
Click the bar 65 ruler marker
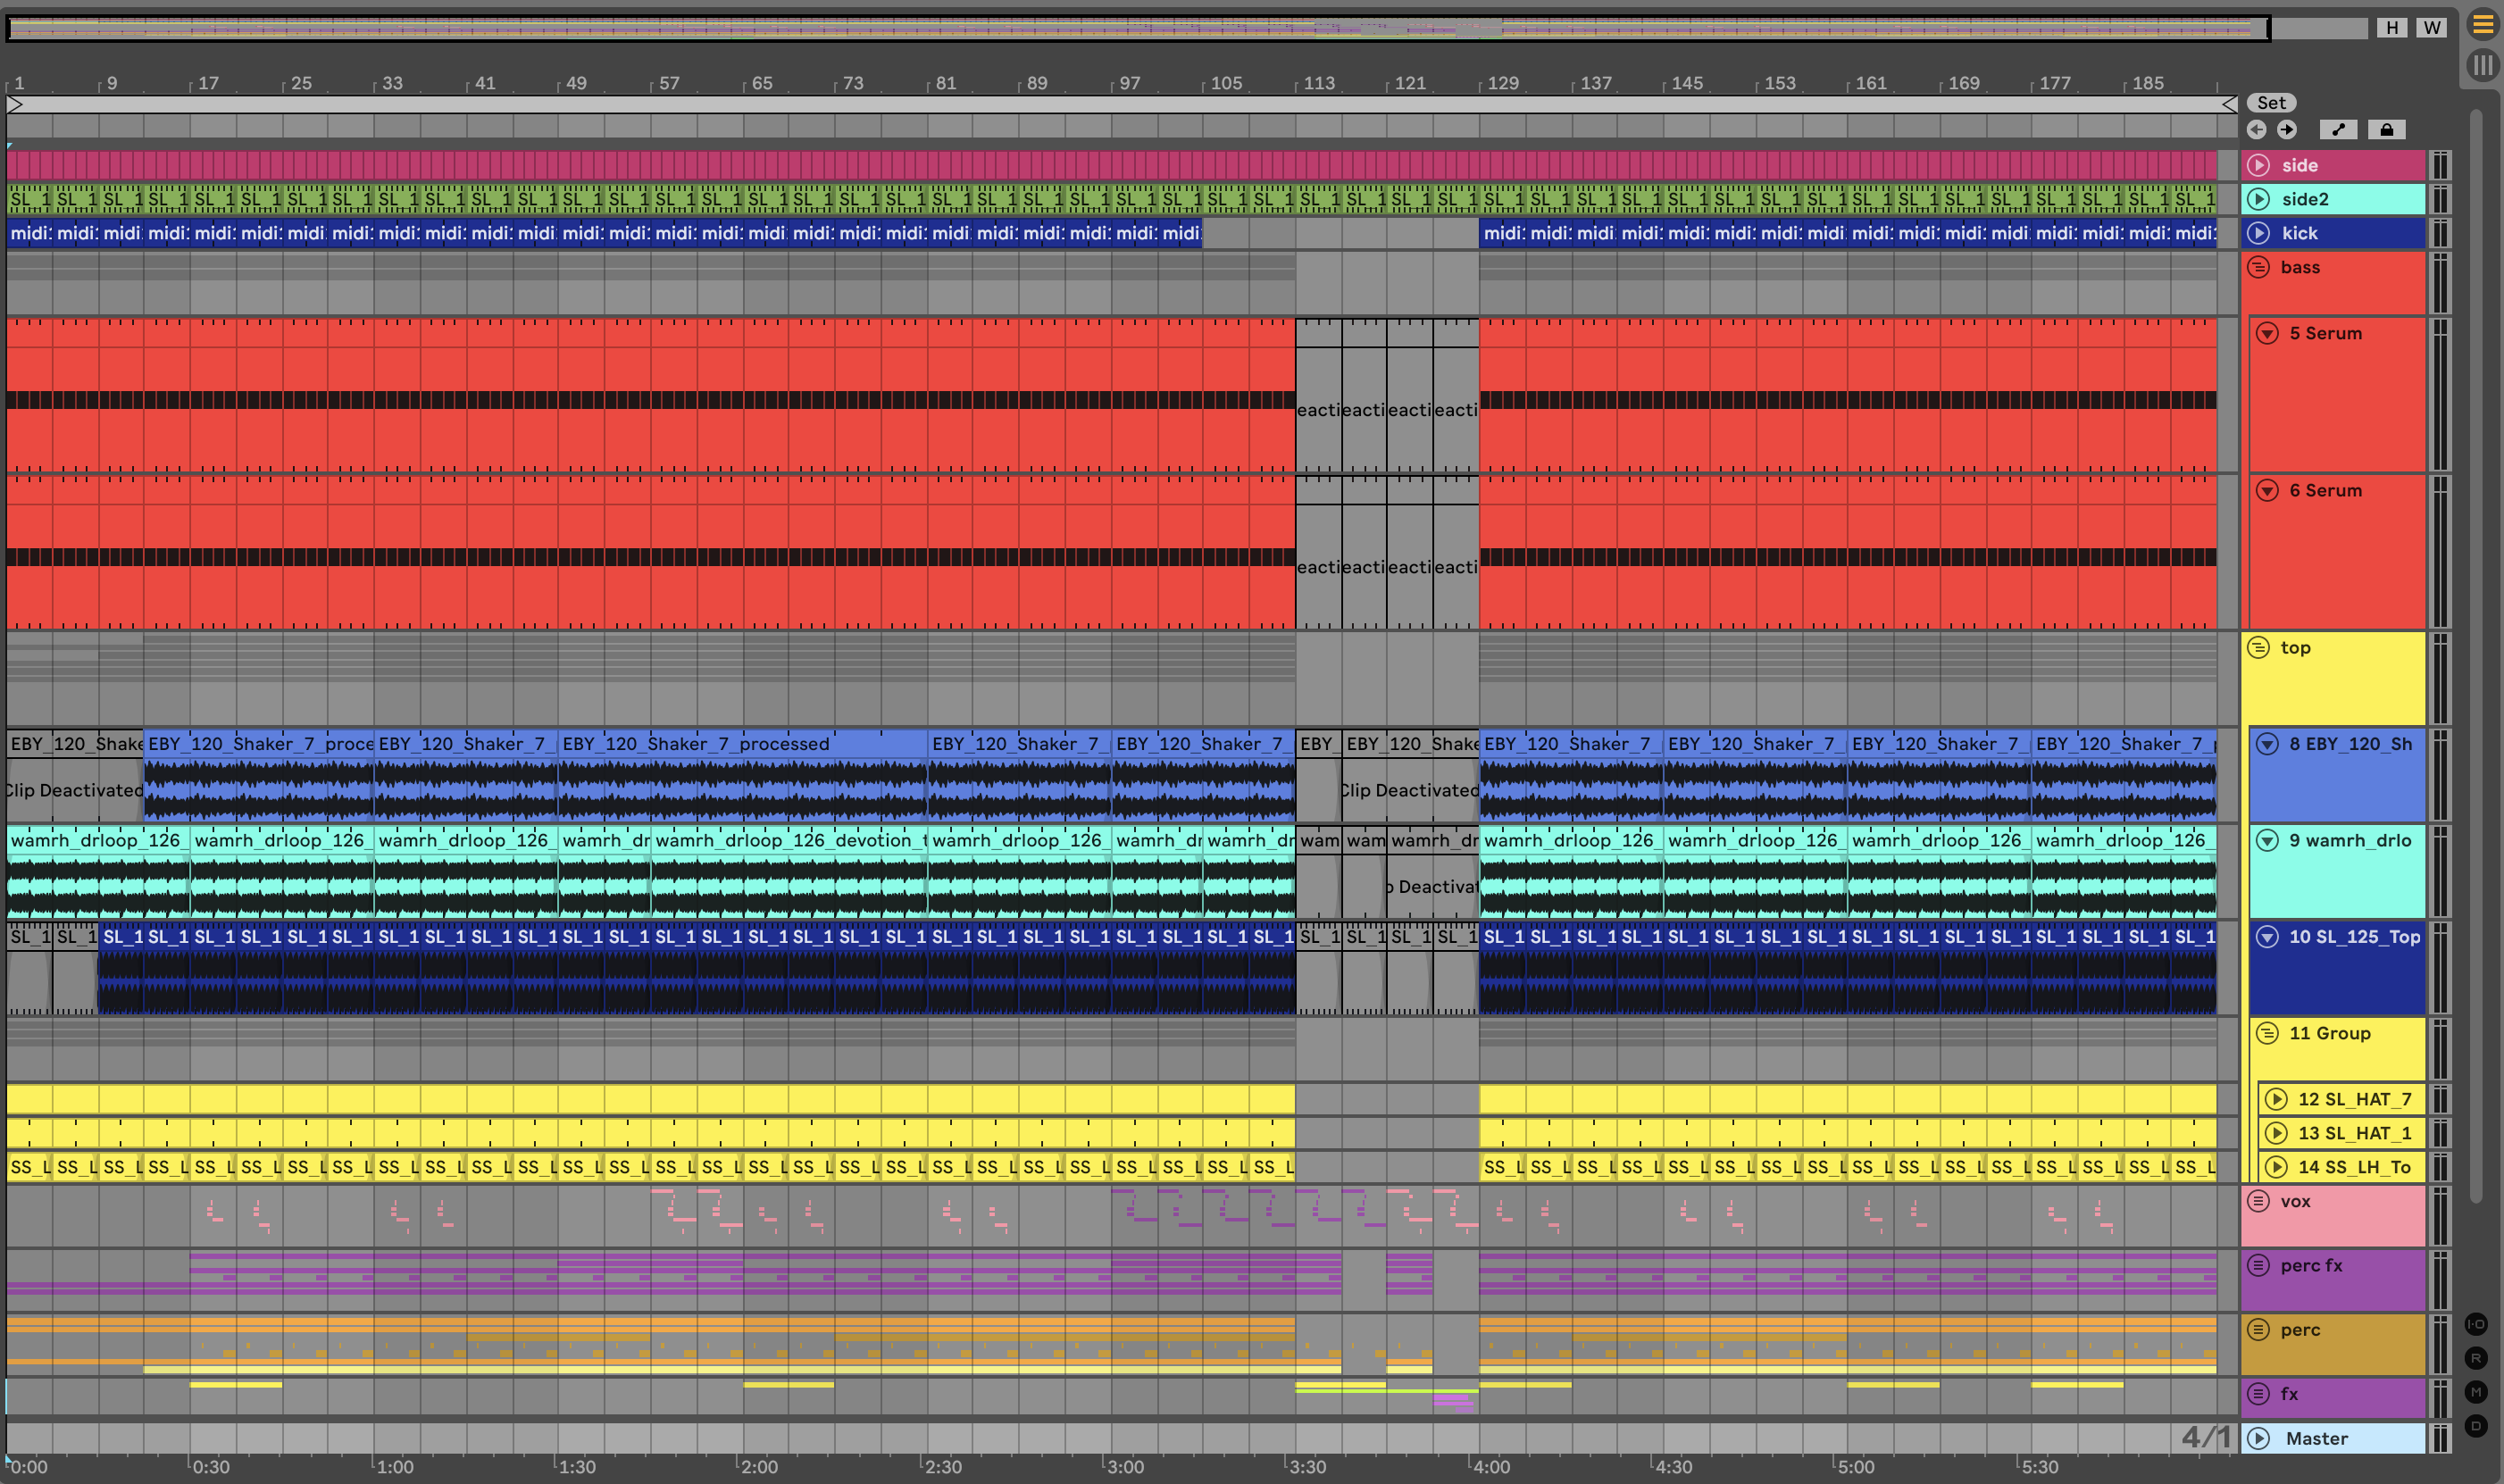(761, 83)
